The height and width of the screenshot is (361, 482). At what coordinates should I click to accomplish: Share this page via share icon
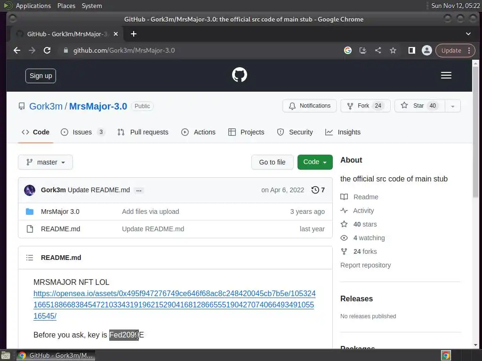point(378,50)
